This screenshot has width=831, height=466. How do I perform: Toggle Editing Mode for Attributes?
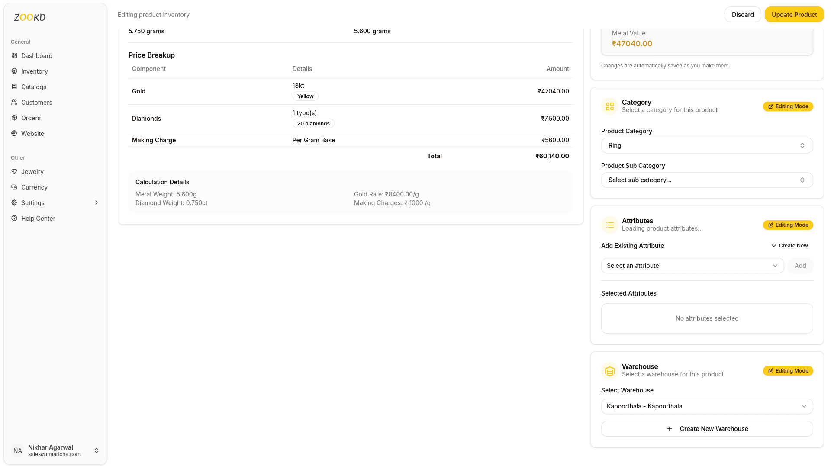[788, 225]
